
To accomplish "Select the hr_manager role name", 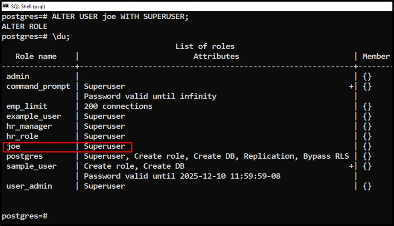I will coord(29,126).
